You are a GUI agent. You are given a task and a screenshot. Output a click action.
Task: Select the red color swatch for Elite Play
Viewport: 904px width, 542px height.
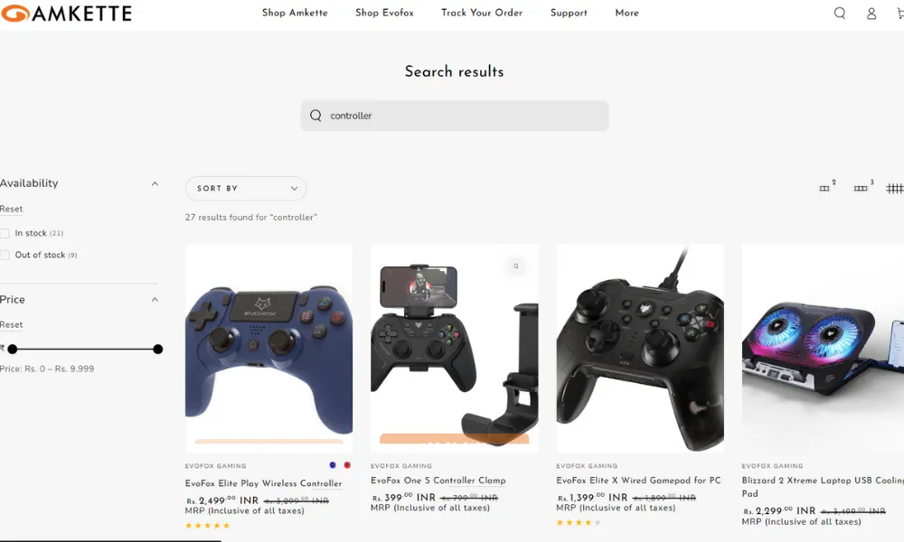(347, 465)
